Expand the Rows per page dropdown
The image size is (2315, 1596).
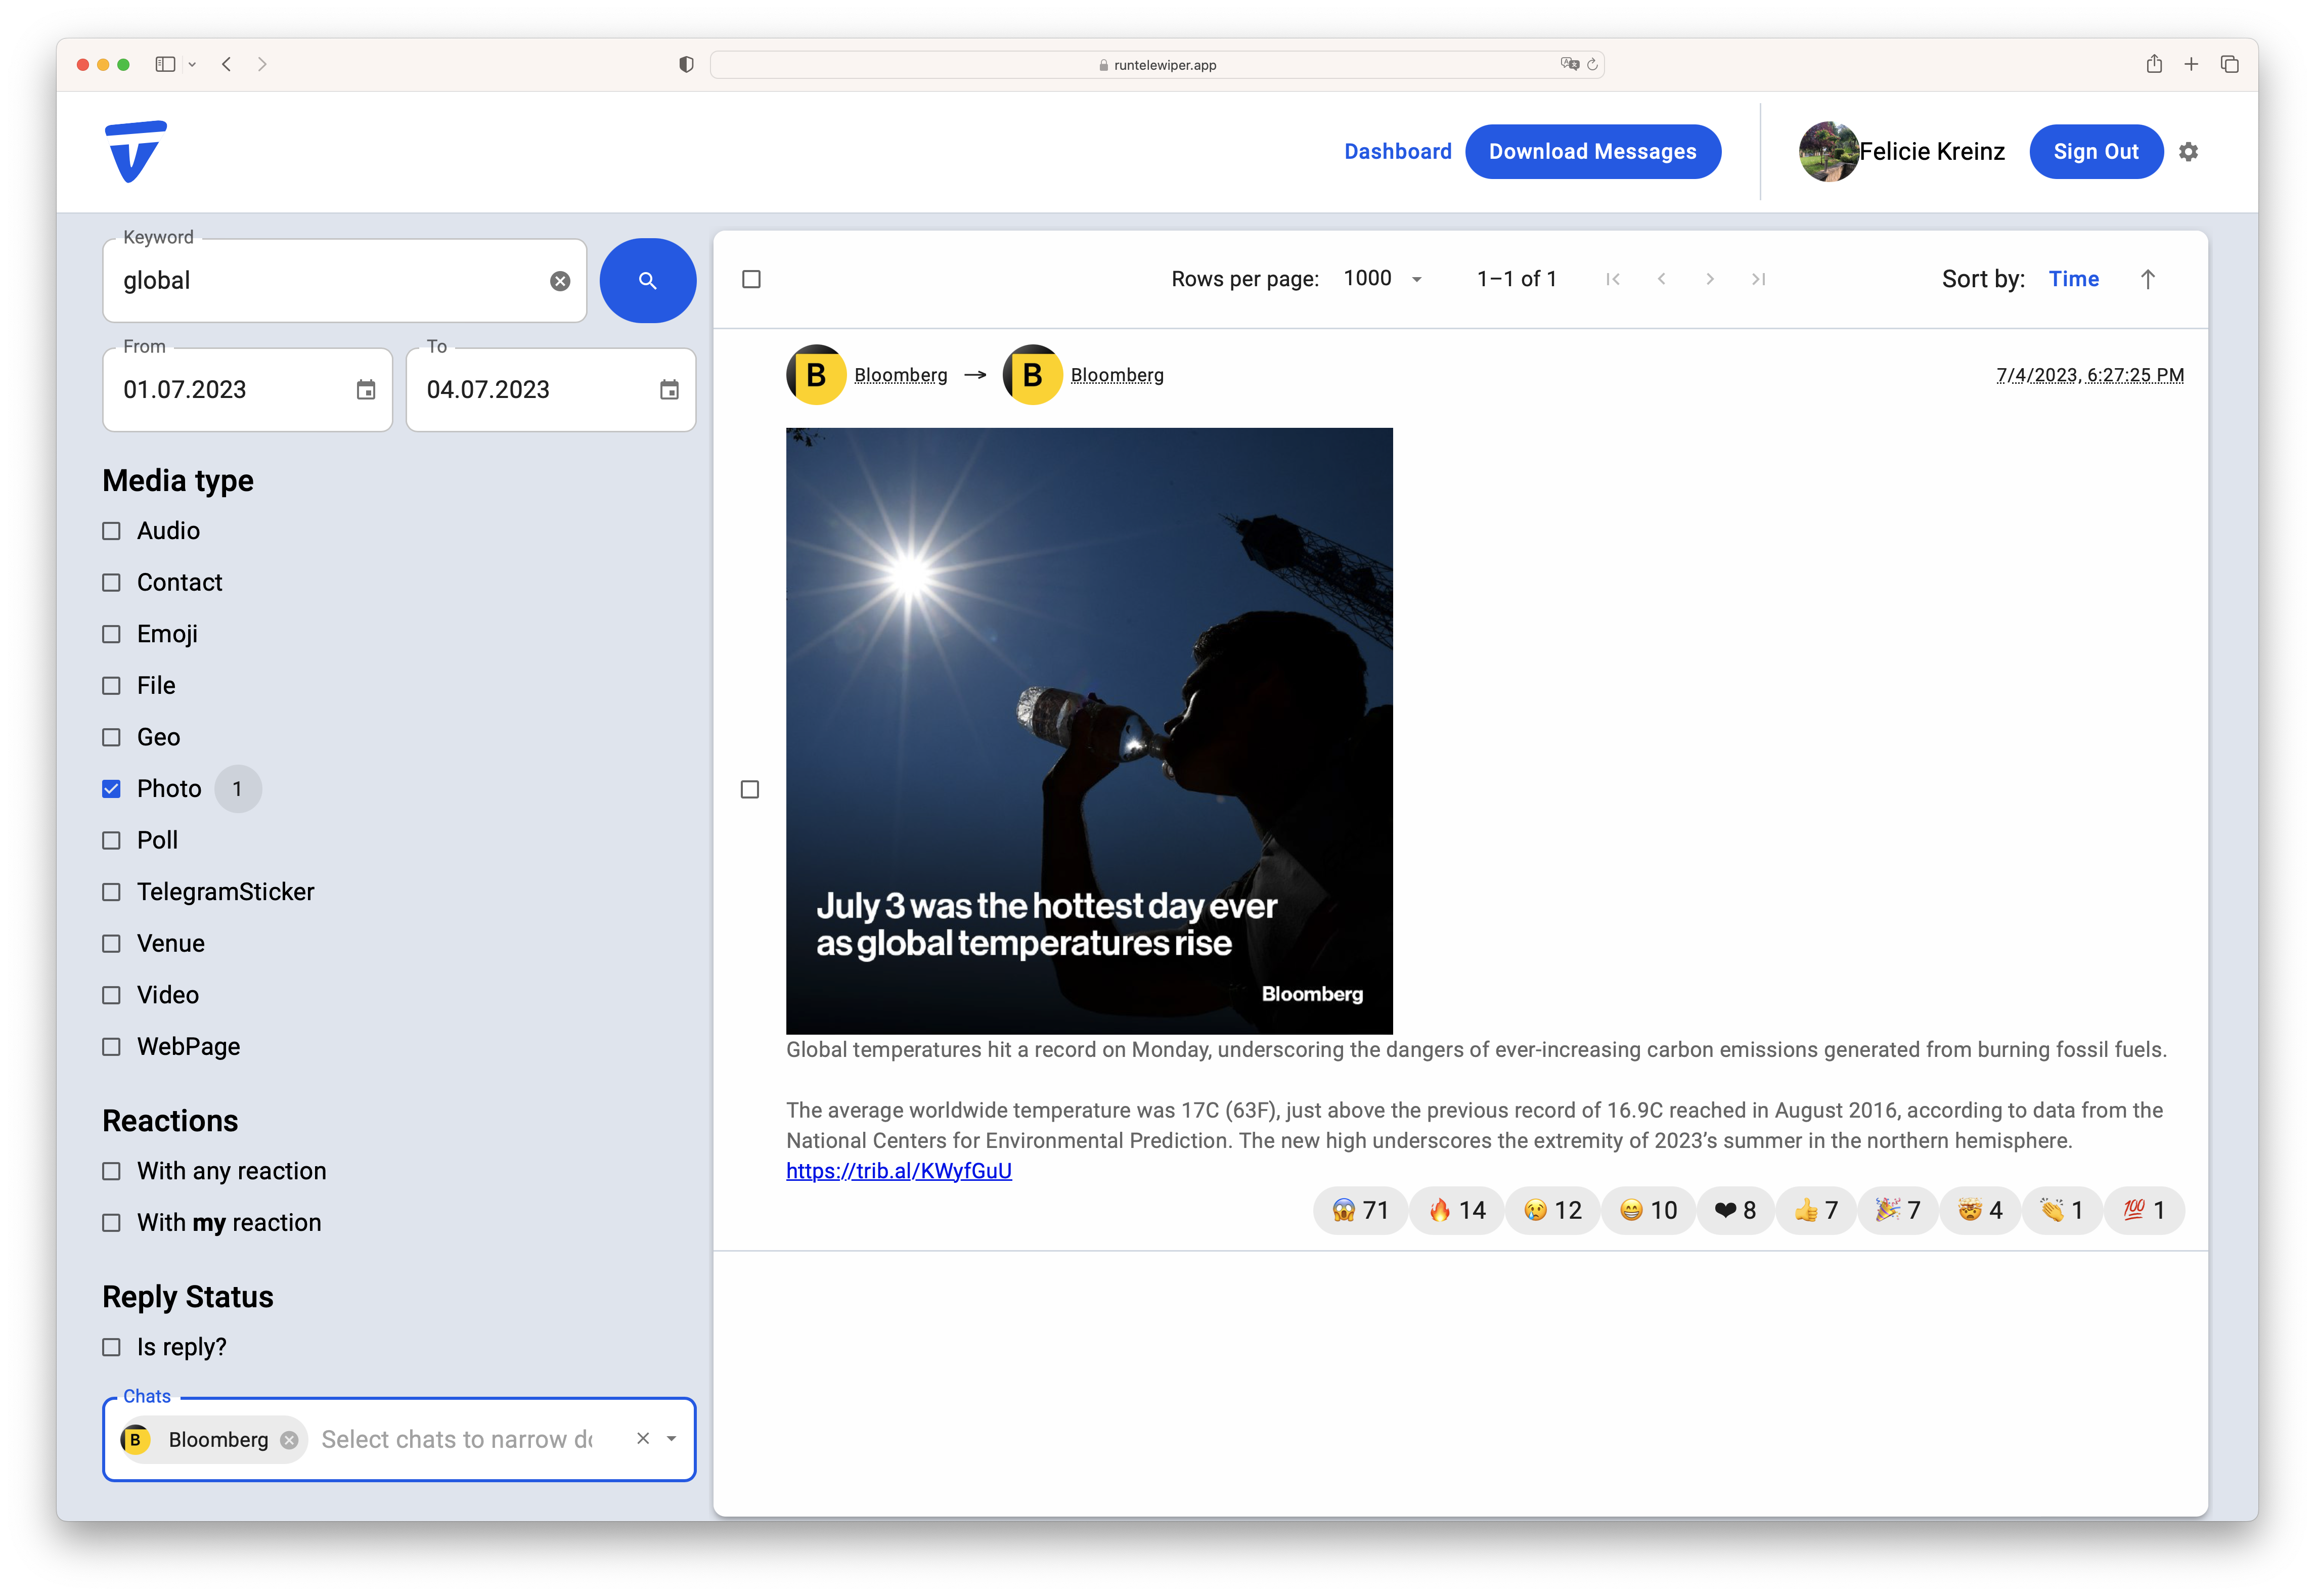pos(1383,279)
